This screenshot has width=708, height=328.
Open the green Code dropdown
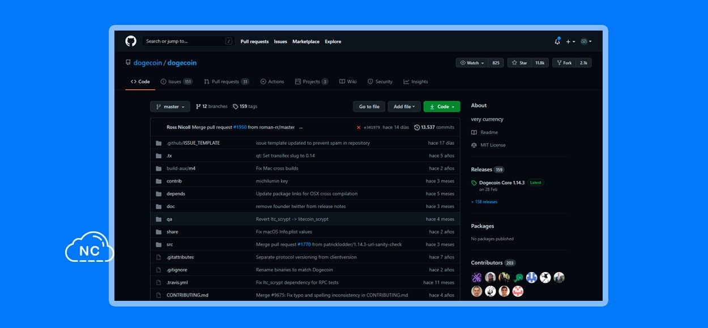[442, 106]
